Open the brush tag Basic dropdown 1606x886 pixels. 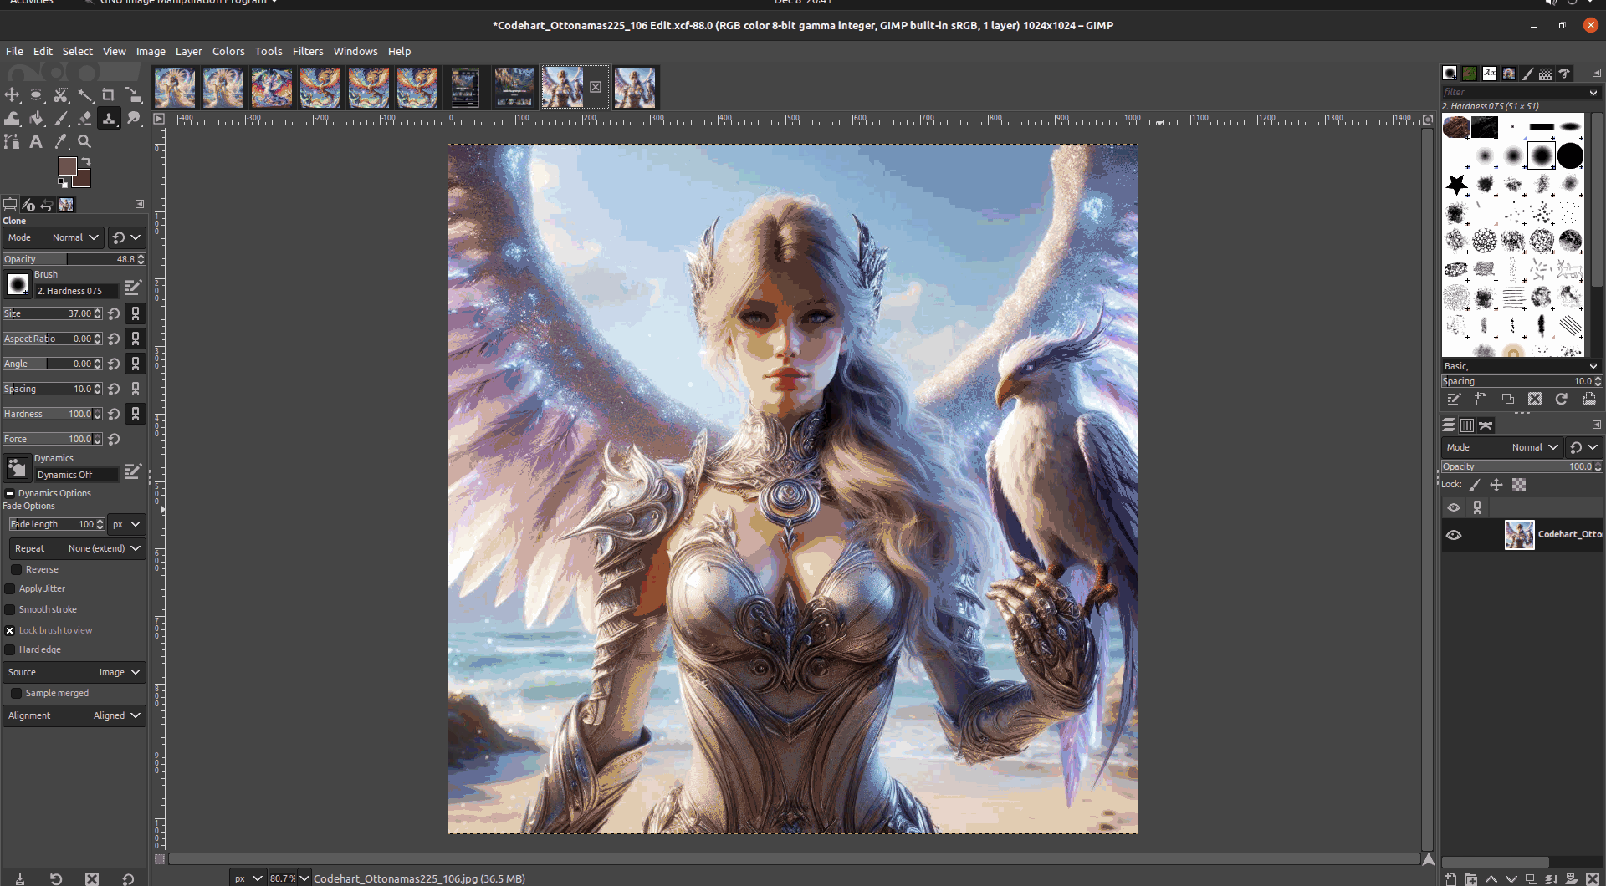pyautogui.click(x=1520, y=366)
